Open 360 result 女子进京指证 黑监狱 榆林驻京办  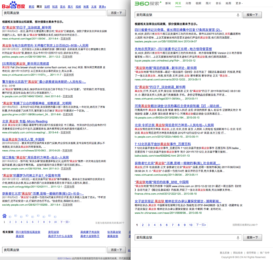(x=178, y=201)
